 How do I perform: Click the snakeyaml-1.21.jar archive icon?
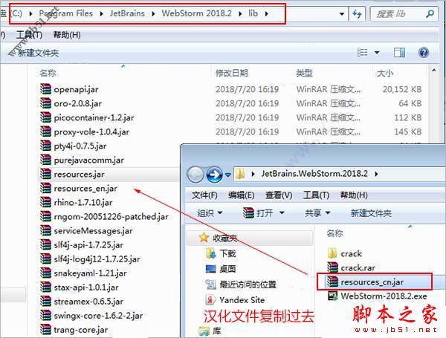45,273
